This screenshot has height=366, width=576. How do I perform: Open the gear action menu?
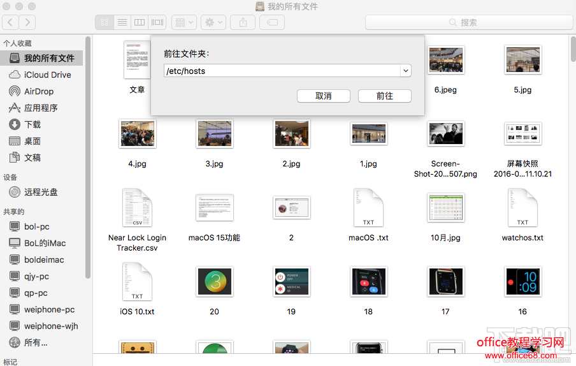213,22
